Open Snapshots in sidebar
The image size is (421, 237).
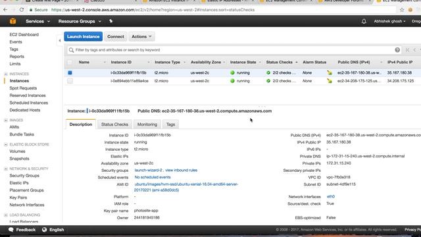coord(19,159)
